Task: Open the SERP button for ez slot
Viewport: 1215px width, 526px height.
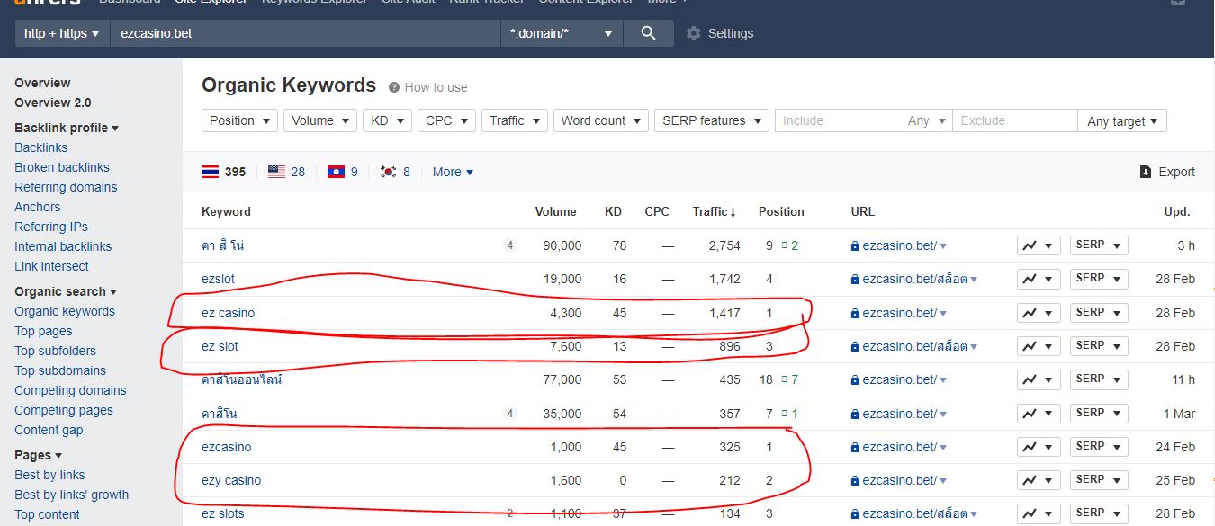Action: click(x=1098, y=346)
